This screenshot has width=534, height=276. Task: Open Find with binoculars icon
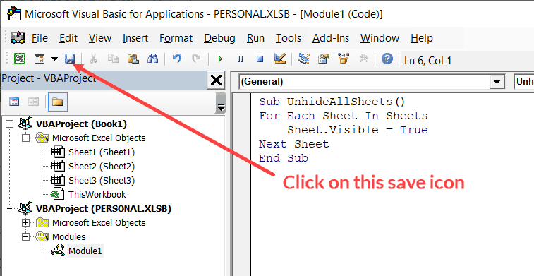152,59
